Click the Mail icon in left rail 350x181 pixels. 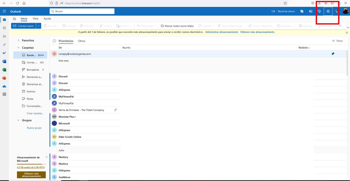[4, 20]
